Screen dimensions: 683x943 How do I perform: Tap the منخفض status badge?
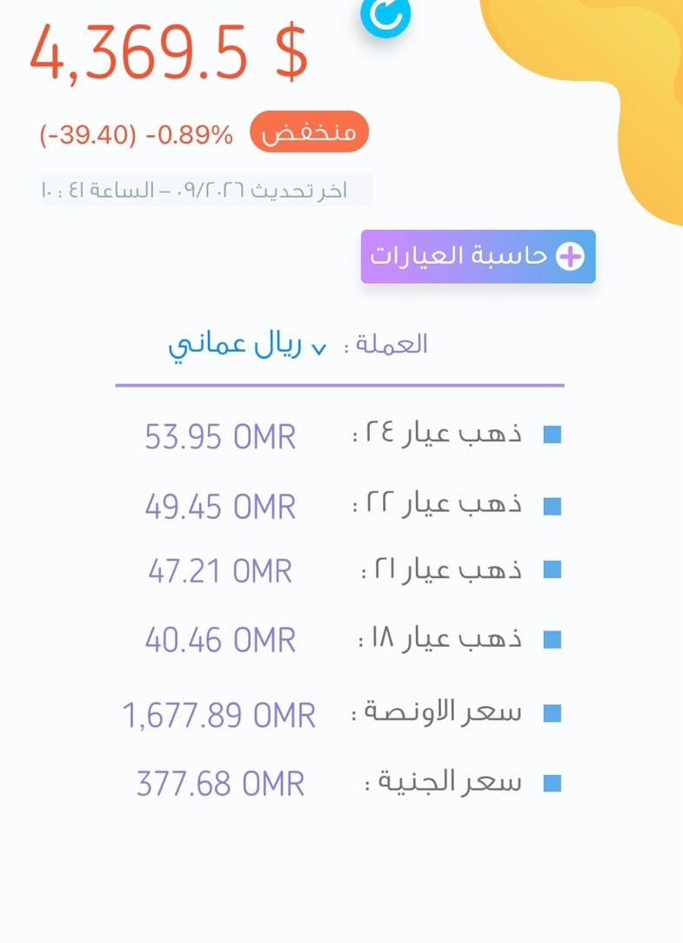[x=310, y=131]
